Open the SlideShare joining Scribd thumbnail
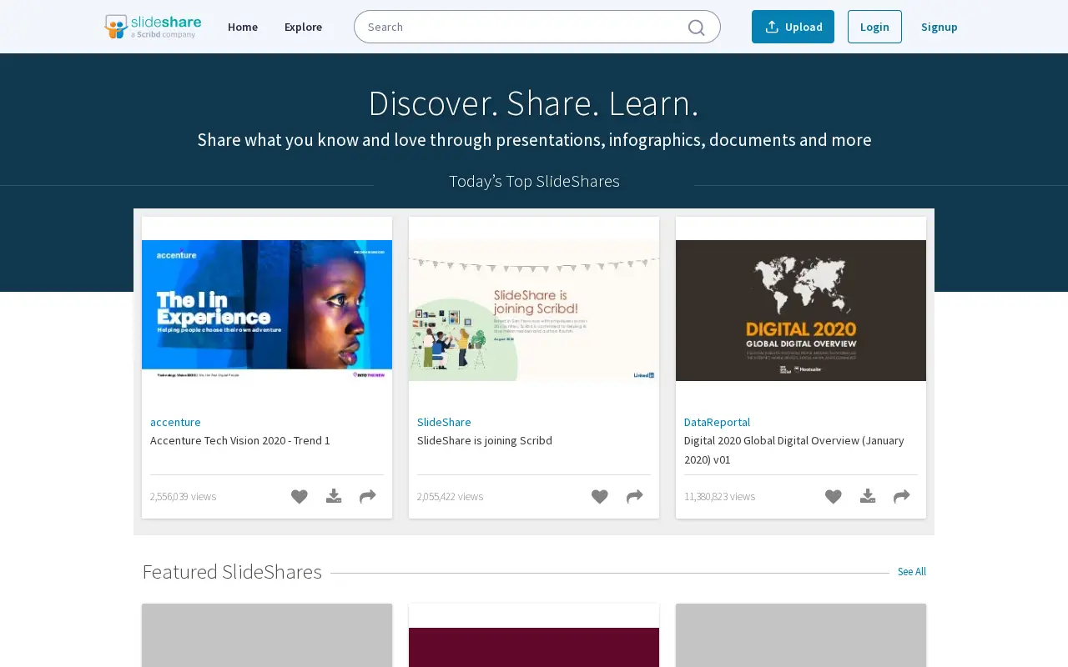Screen dimensions: 1068x667 tap(534, 310)
